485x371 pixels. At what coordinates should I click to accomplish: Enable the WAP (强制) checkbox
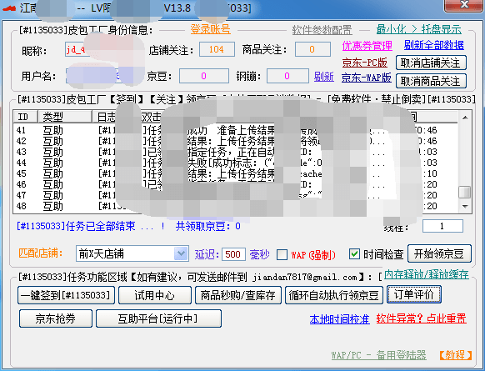coord(282,254)
